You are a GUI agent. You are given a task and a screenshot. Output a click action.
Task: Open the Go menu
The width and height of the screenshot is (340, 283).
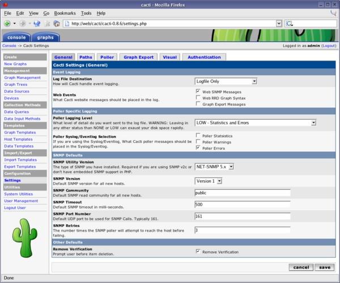(46, 13)
